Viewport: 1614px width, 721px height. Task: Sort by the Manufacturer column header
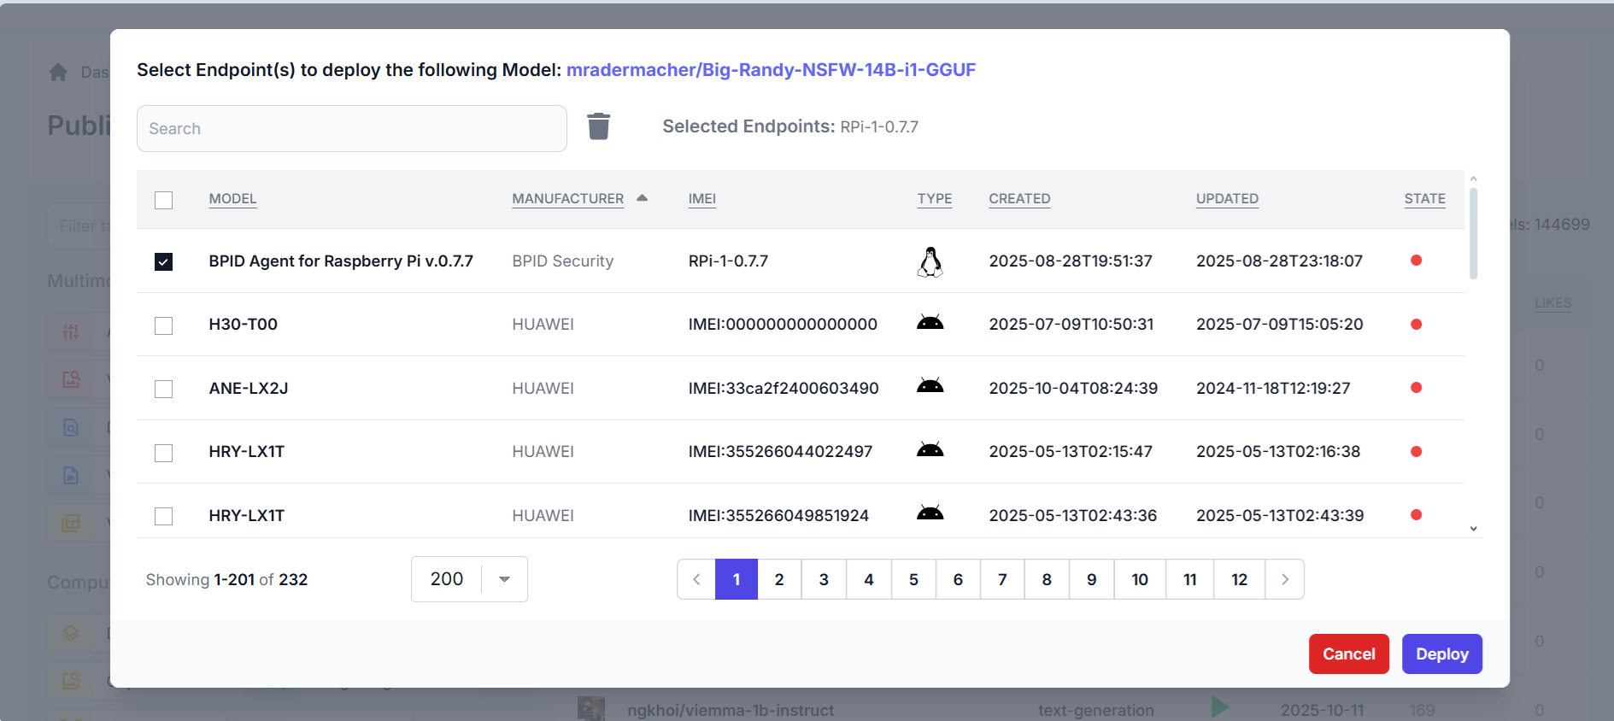567,199
